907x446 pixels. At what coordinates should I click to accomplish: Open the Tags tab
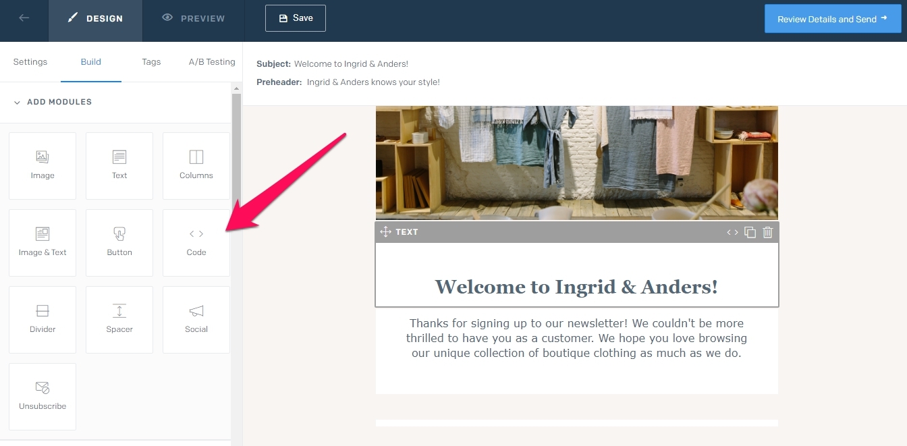coord(151,61)
